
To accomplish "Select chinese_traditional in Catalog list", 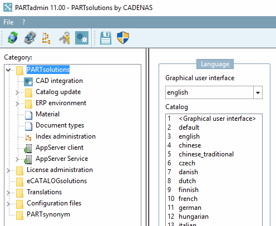I will [206, 154].
